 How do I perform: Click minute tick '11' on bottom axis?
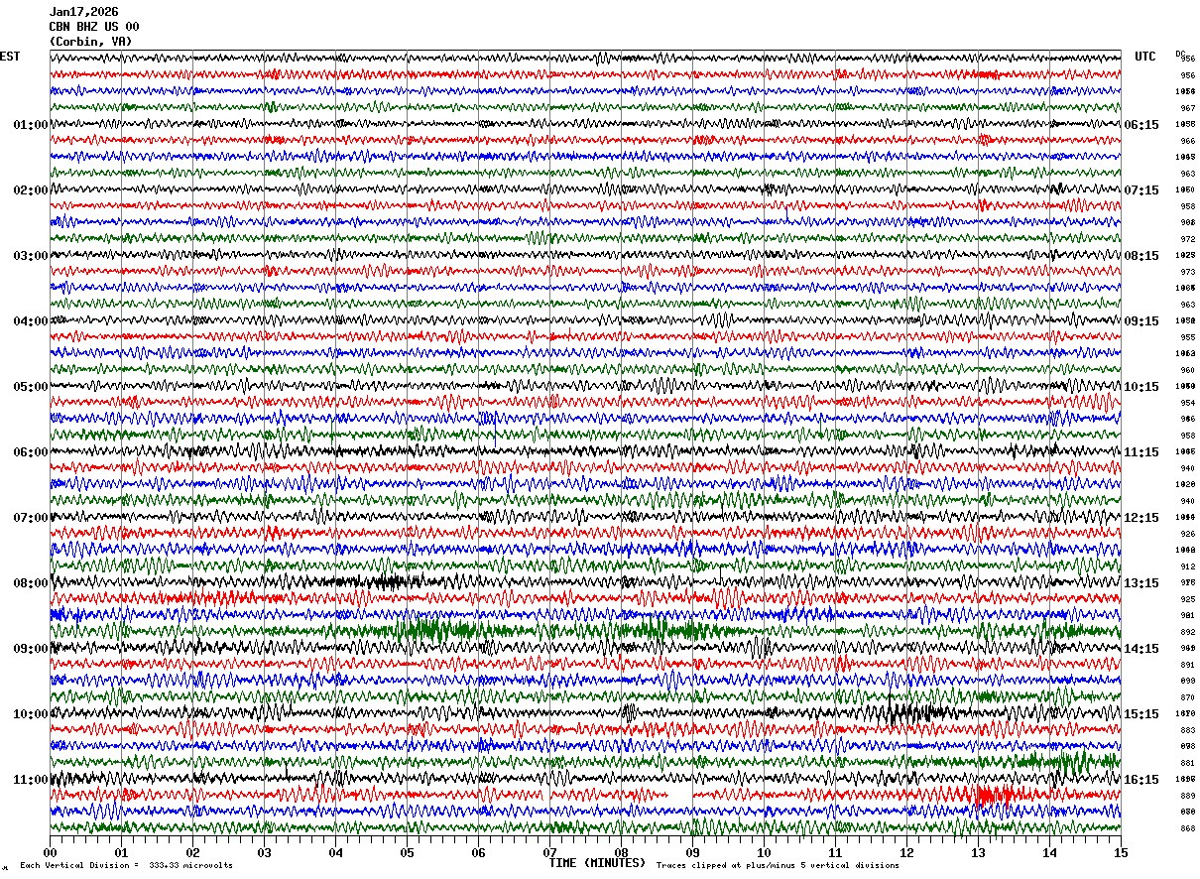[835, 852]
